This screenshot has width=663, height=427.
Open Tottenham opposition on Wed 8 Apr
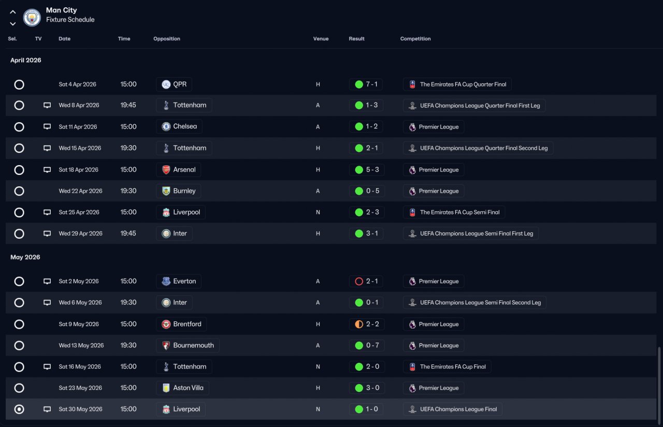tap(184, 105)
